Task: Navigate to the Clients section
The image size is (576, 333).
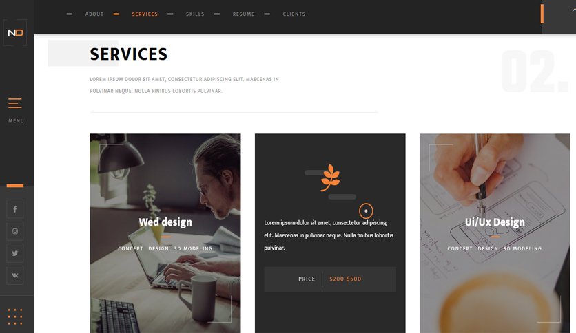Action: tap(294, 14)
